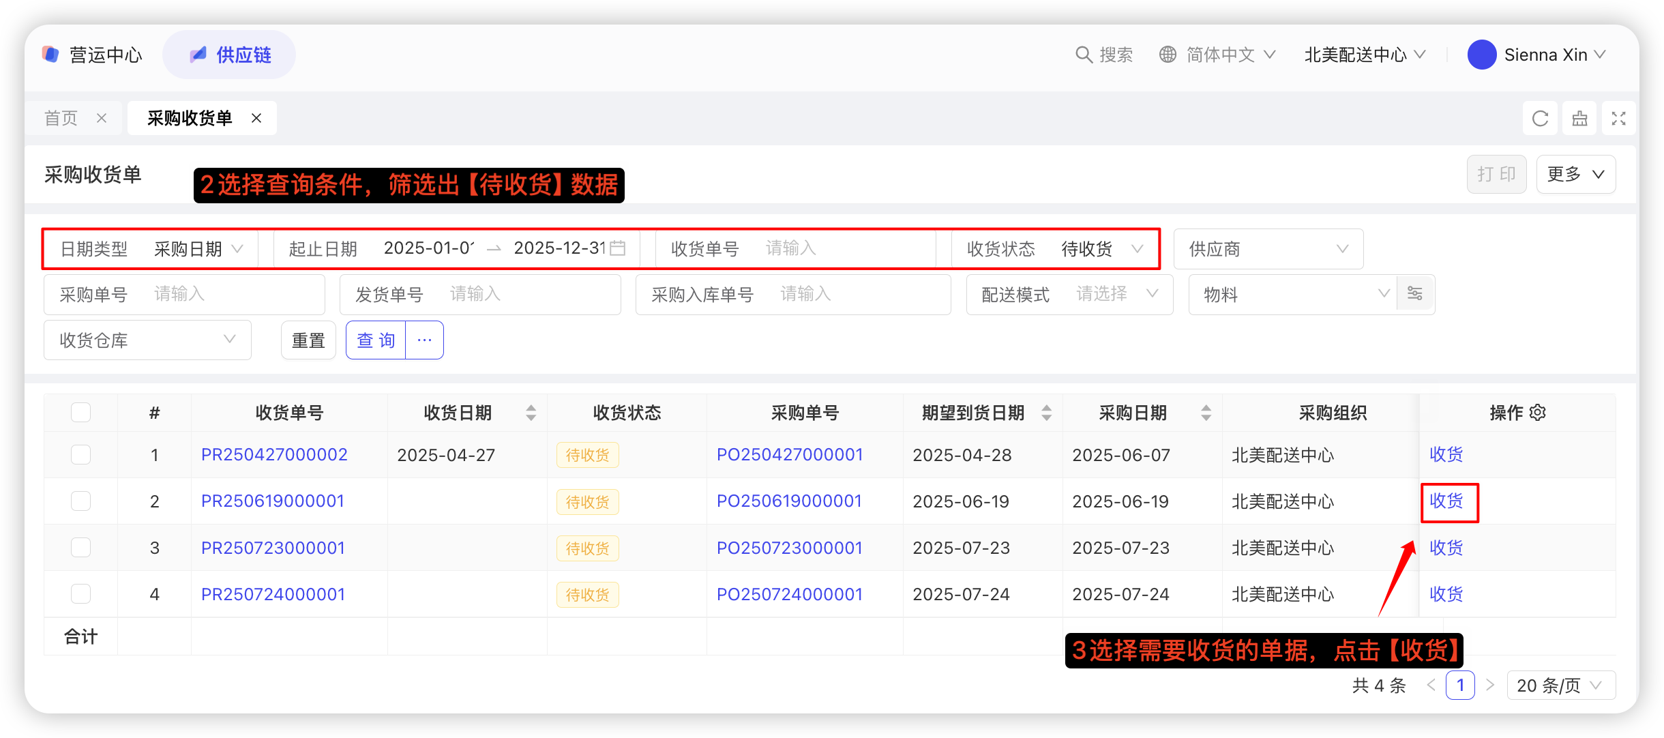This screenshot has width=1664, height=738.
Task: Click the filter settings icon next to 物料
Action: 1415,294
